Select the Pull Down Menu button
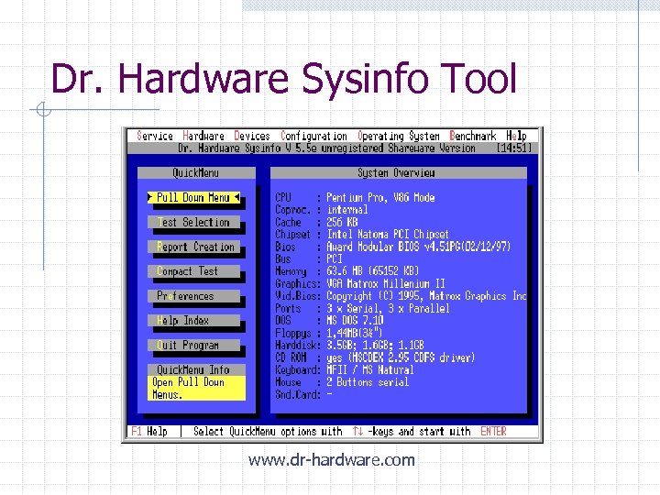This screenshot has height=495, width=660. (193, 197)
